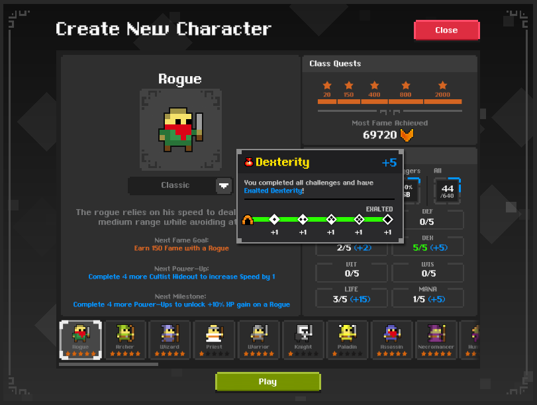Select the Knight class icon
The image size is (537, 405).
coord(303,339)
